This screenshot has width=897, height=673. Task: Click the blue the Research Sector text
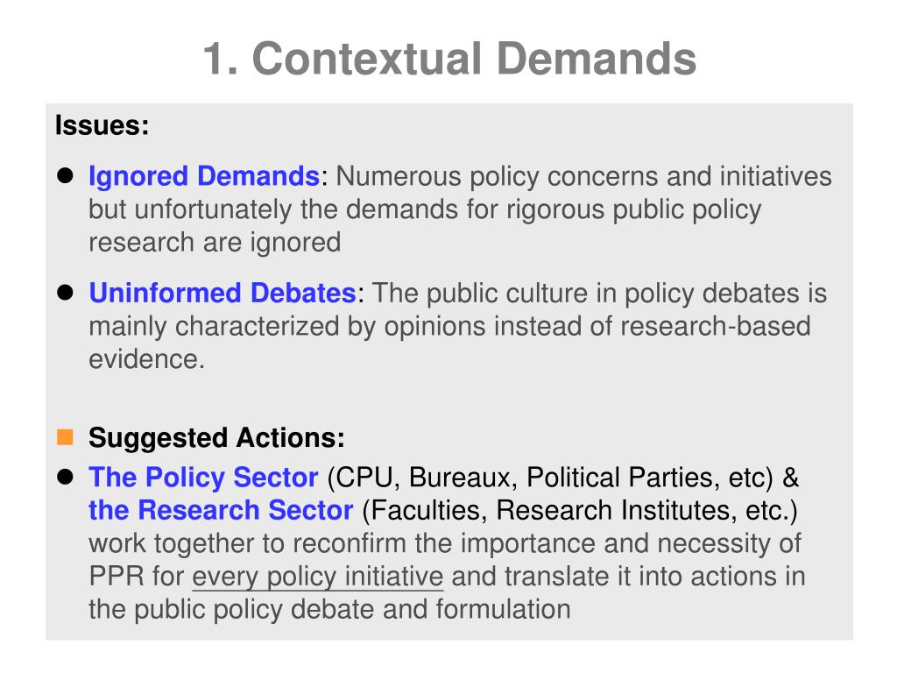pyautogui.click(x=221, y=510)
